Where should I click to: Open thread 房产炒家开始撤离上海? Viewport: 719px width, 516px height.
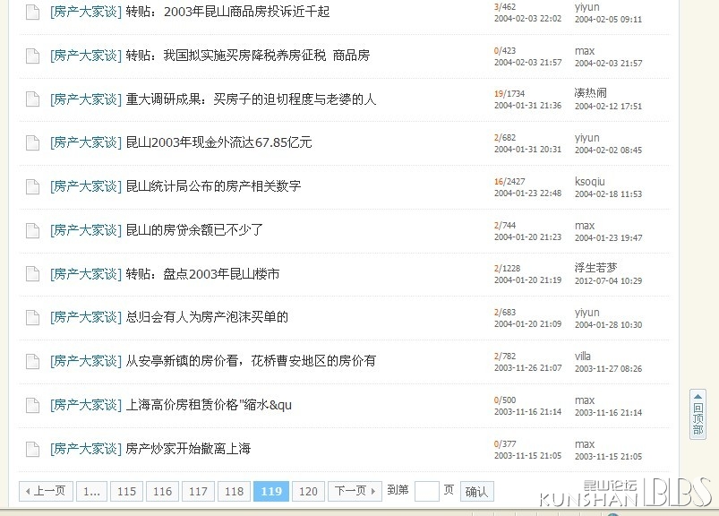click(188, 449)
